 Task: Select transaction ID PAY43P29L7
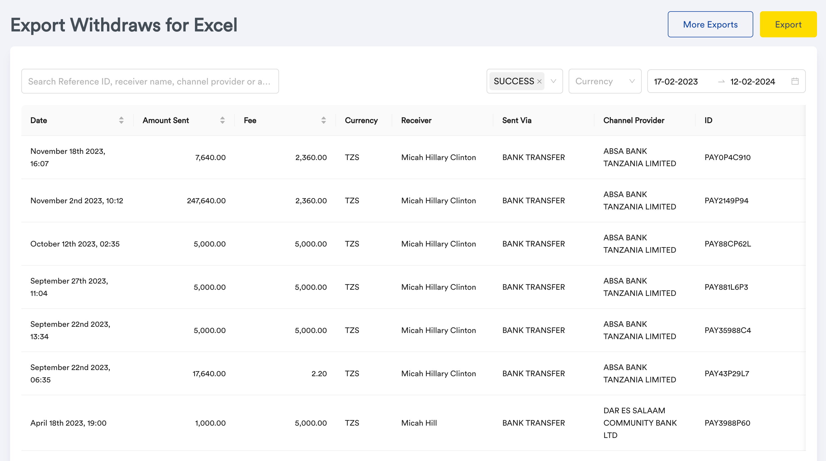click(x=727, y=374)
